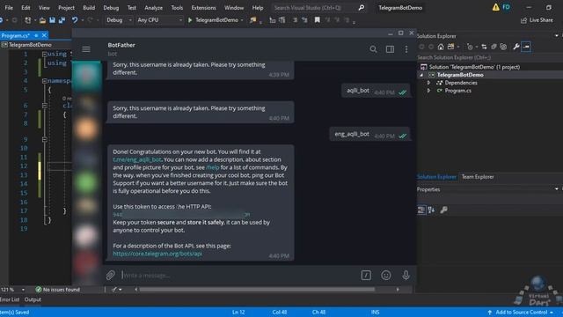
Task: Open the emoji picker in Telegram
Action: point(386,276)
